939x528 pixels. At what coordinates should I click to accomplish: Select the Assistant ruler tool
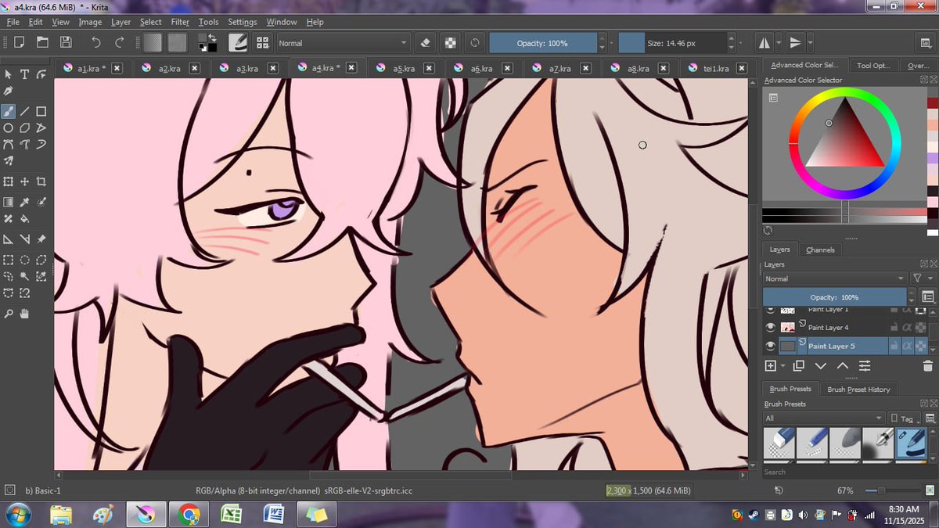pos(9,239)
